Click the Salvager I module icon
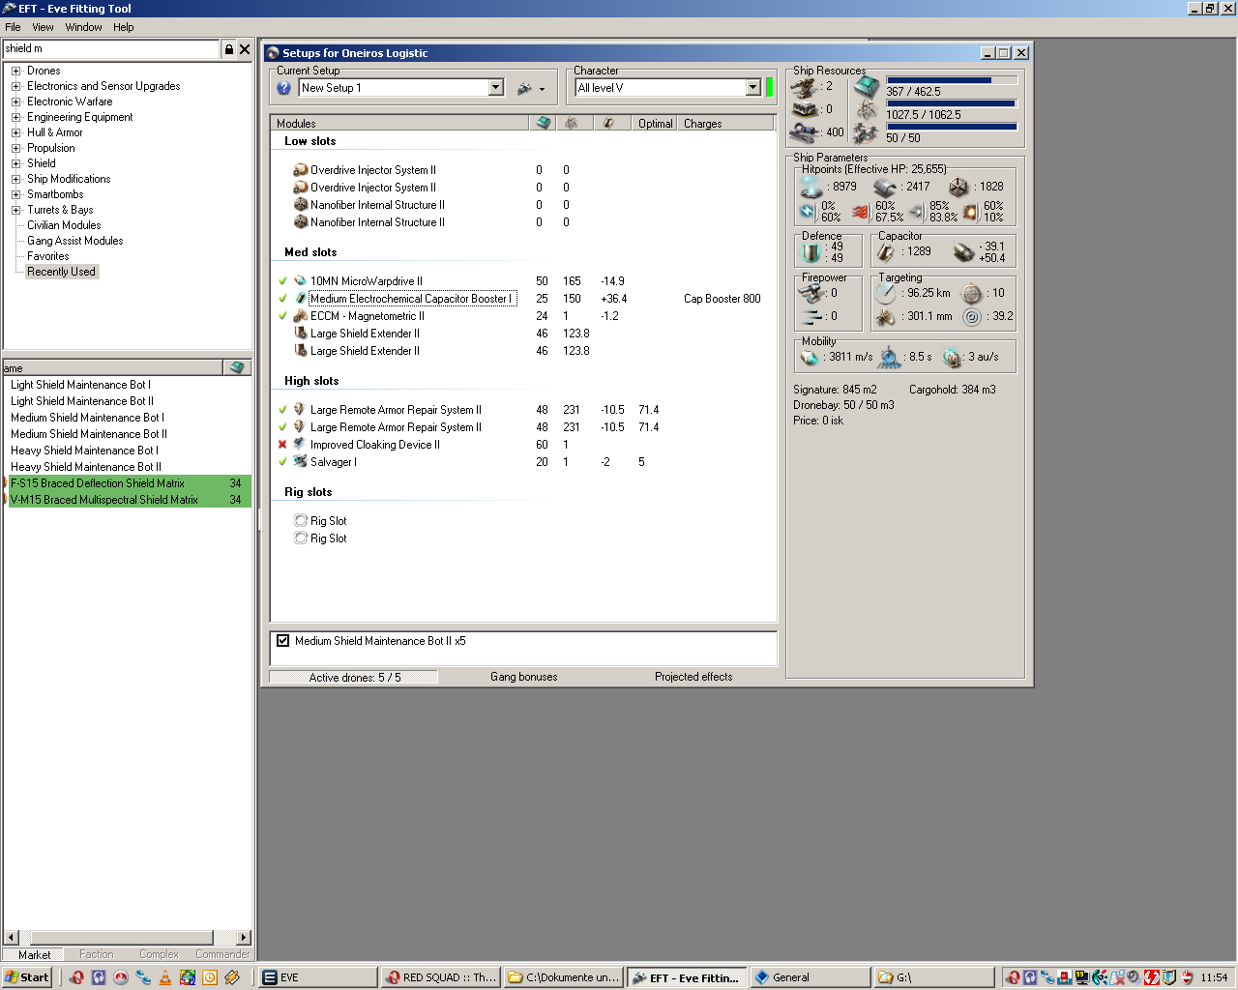Image resolution: width=1238 pixels, height=990 pixels. tap(300, 462)
